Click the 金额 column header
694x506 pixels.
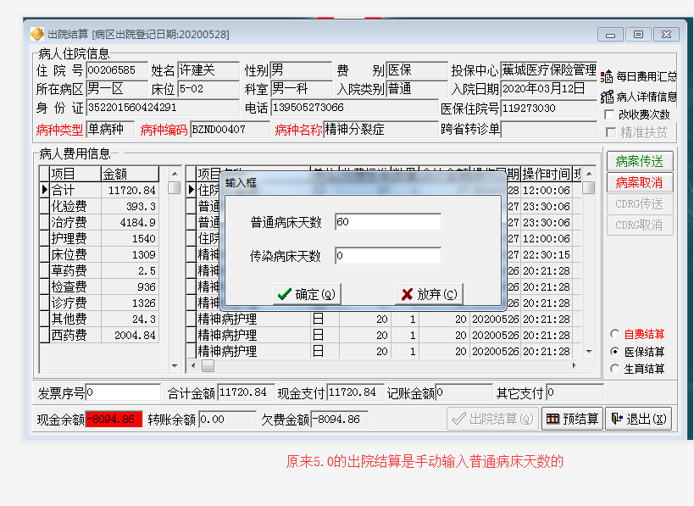130,174
